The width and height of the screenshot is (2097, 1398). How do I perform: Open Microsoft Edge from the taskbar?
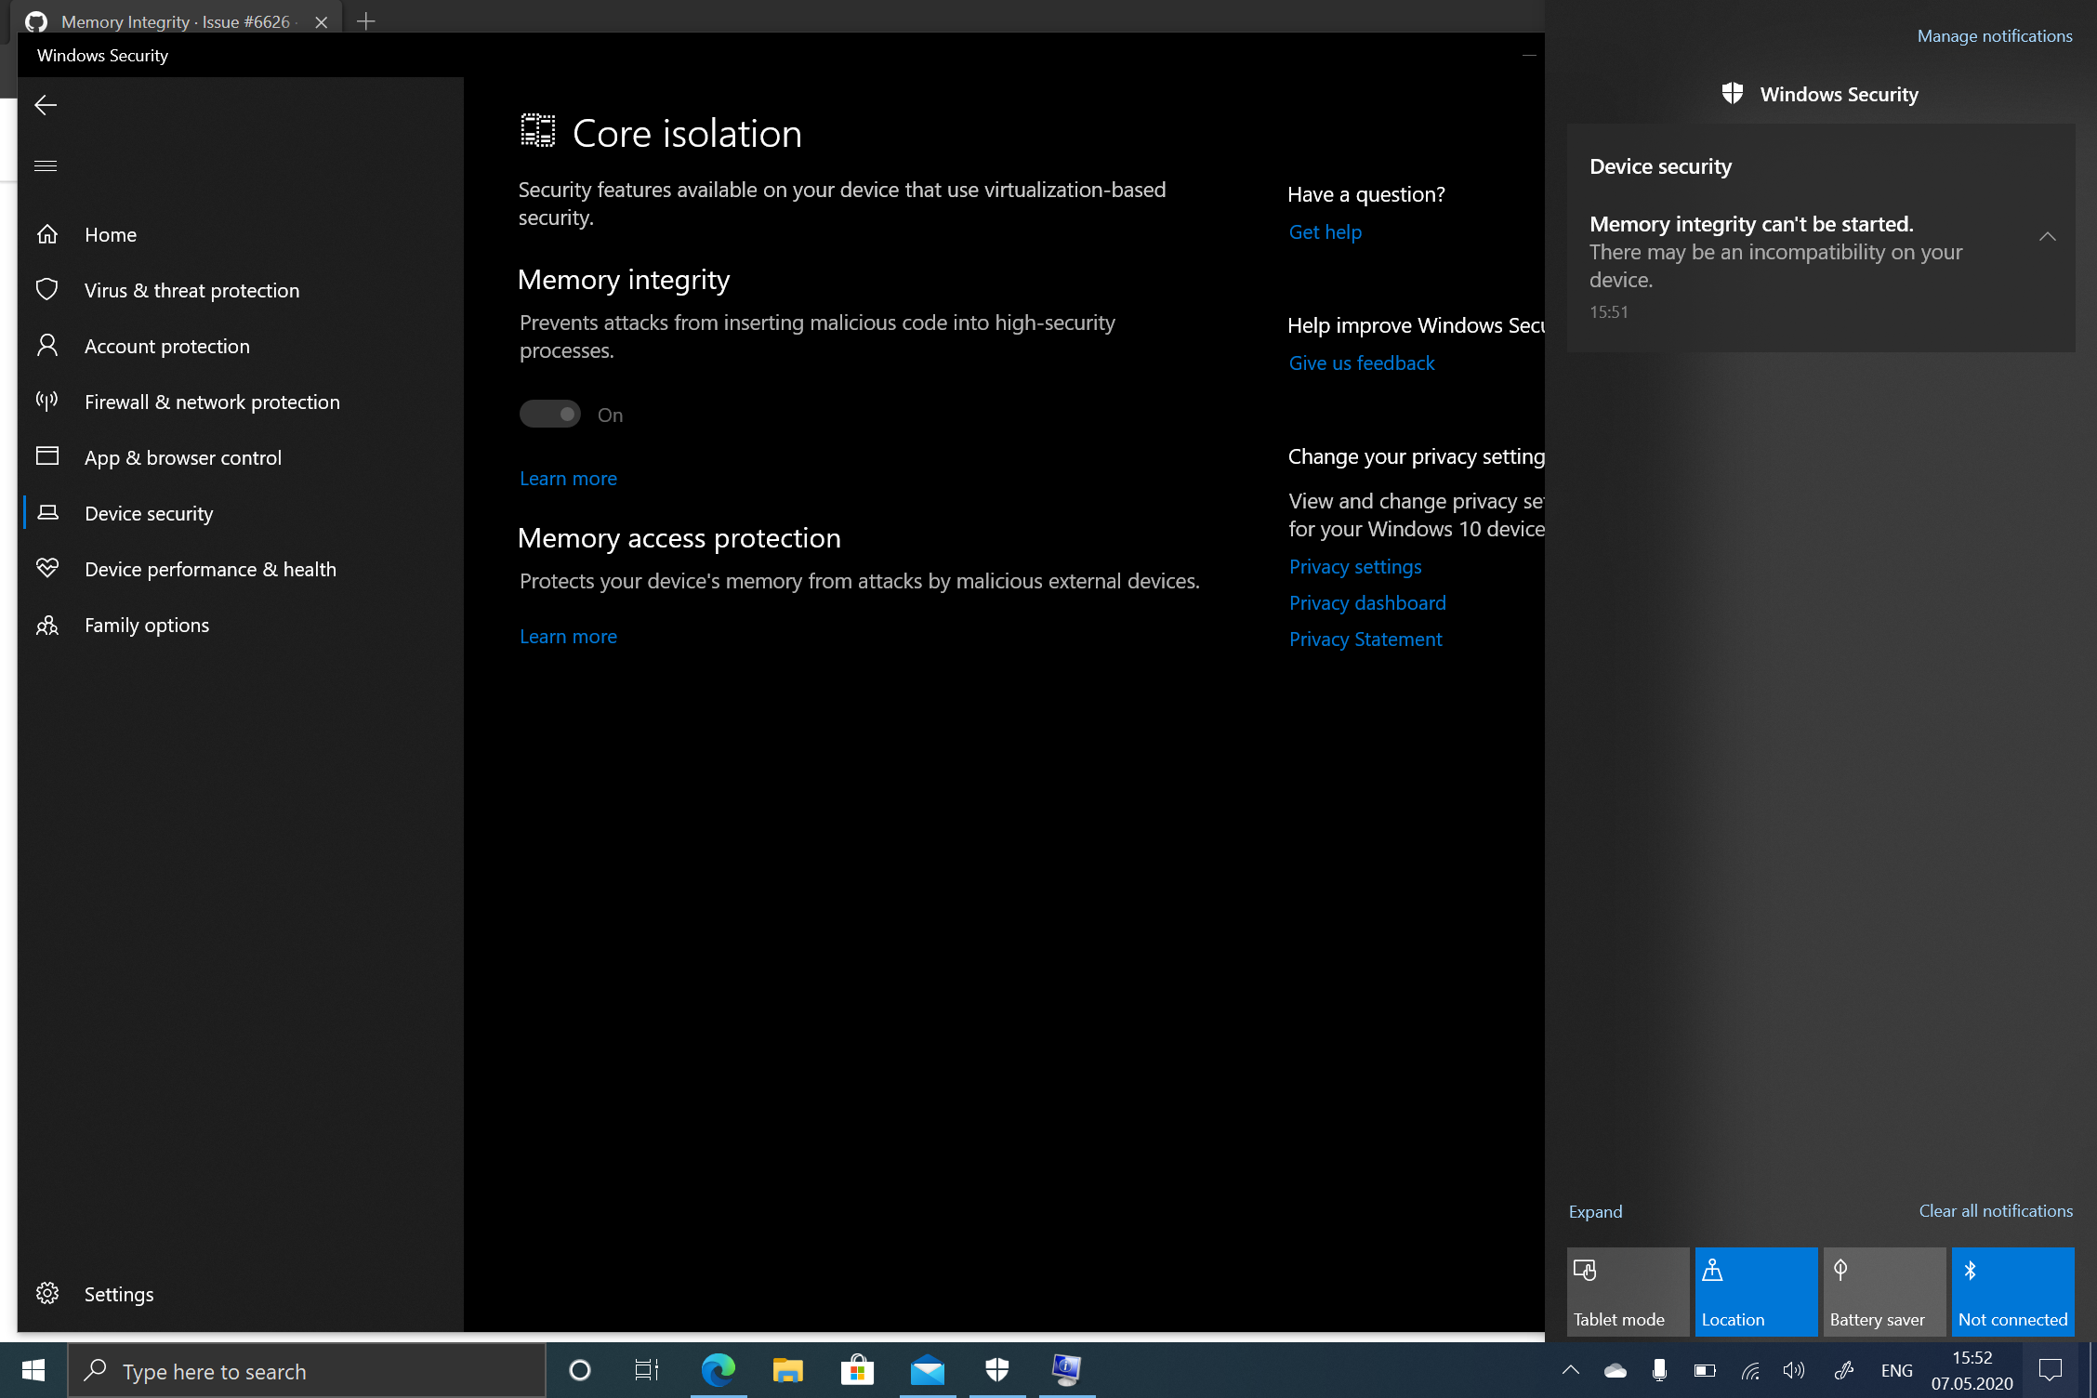tap(718, 1370)
